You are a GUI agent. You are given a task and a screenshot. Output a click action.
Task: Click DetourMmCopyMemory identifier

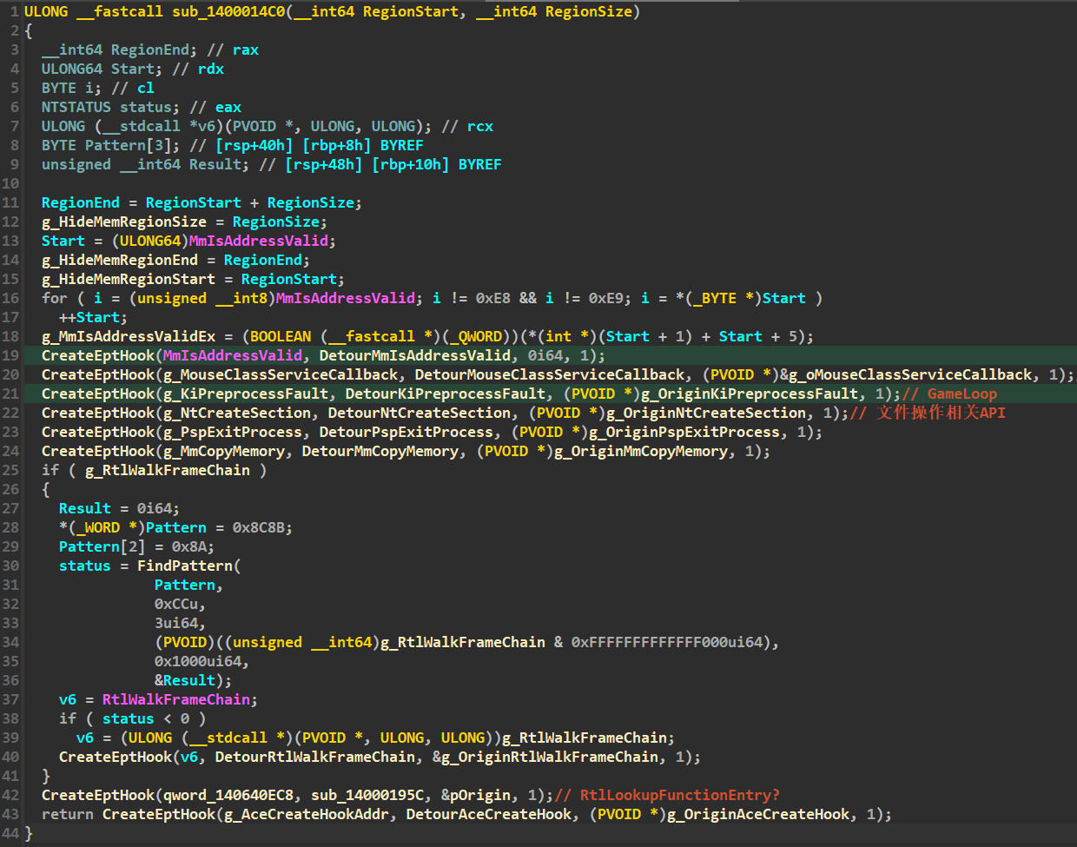click(x=380, y=451)
